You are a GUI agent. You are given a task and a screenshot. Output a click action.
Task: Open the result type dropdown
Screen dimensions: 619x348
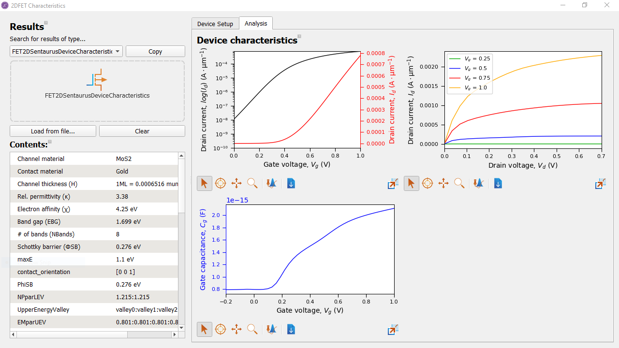[66, 51]
